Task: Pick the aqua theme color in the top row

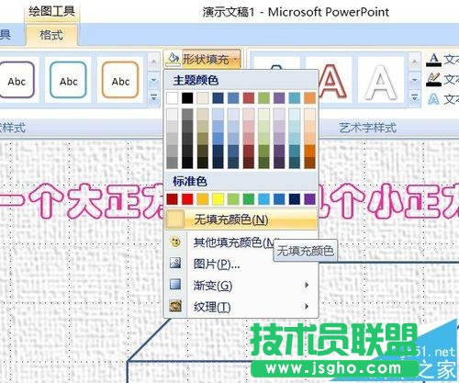Action: [295, 98]
